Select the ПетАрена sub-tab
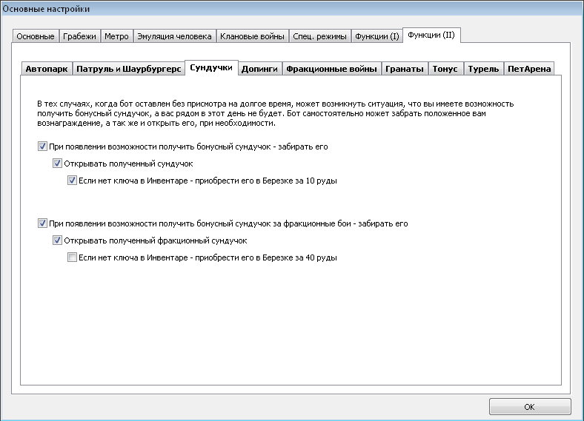 tap(529, 69)
